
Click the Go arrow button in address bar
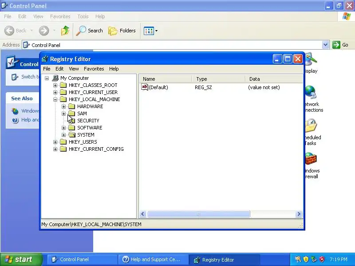(x=336, y=45)
